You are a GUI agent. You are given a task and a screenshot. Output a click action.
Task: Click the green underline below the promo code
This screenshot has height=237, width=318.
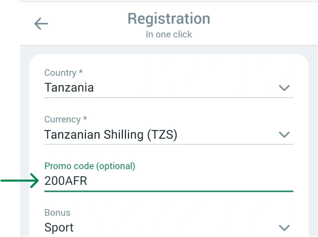pyautogui.click(x=168, y=191)
